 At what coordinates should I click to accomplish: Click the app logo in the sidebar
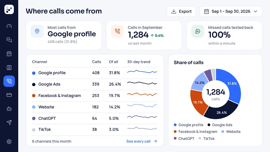pyautogui.click(x=9, y=10)
